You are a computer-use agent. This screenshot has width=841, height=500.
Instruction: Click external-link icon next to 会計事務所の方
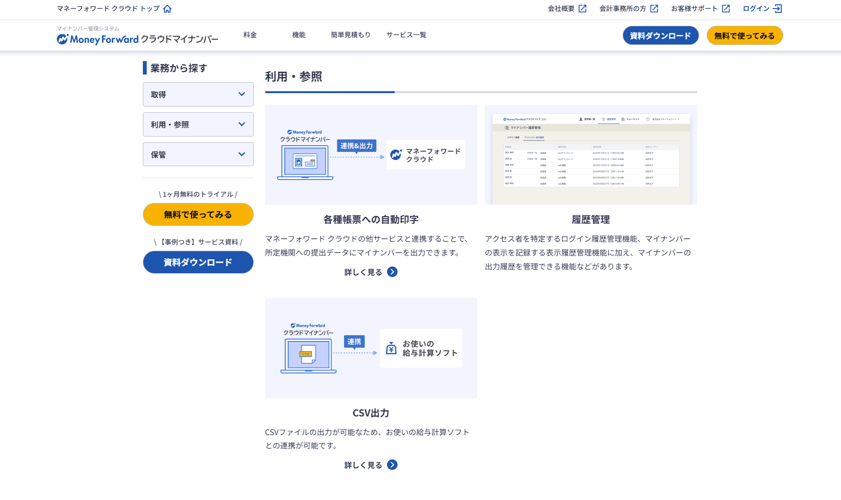tap(654, 9)
